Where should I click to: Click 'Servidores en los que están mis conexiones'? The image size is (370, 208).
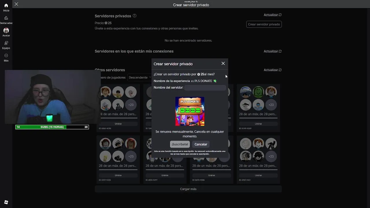click(x=134, y=51)
